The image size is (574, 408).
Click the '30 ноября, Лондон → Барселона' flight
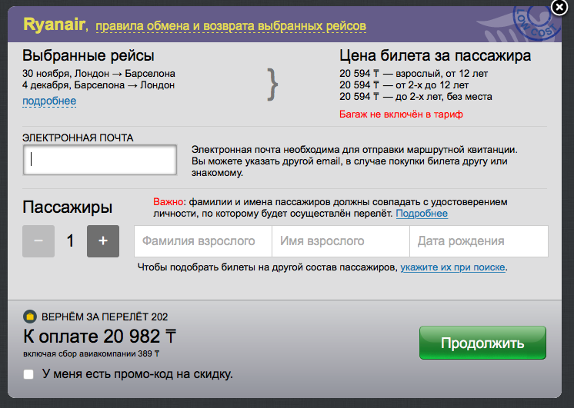98,74
